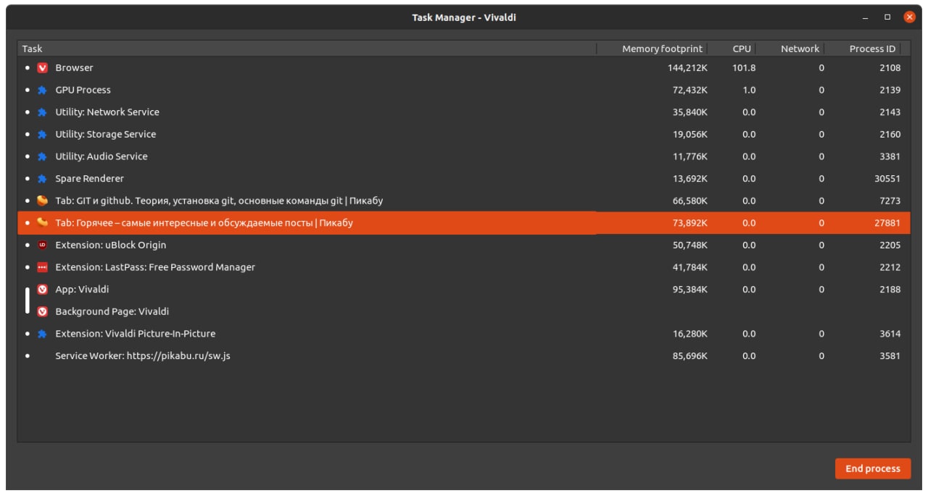The height and width of the screenshot is (496, 928).
Task: Click memory value 72,432K
Action: 690,91
